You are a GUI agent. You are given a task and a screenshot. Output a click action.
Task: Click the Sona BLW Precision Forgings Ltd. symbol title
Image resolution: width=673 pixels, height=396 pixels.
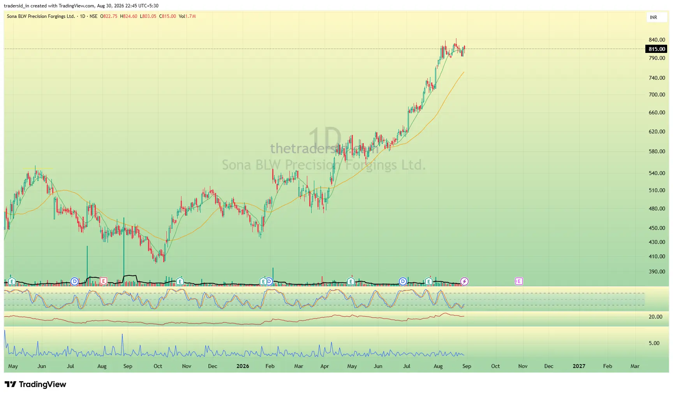tap(41, 16)
